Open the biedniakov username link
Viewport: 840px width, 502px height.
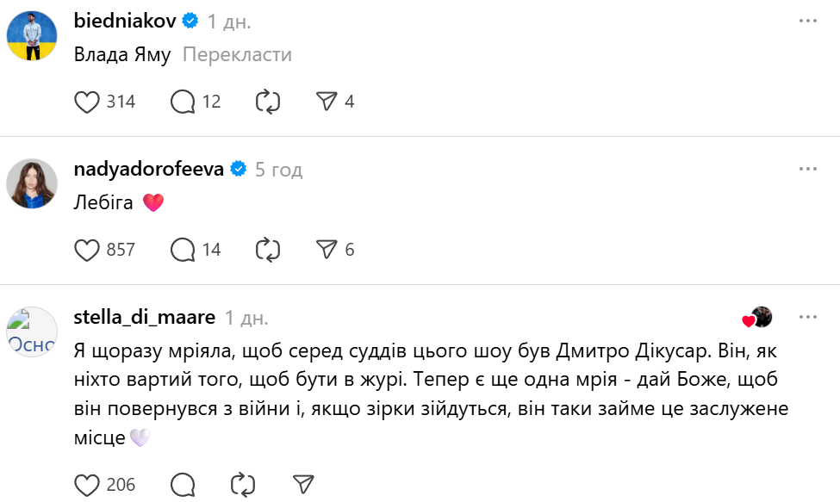(x=124, y=21)
